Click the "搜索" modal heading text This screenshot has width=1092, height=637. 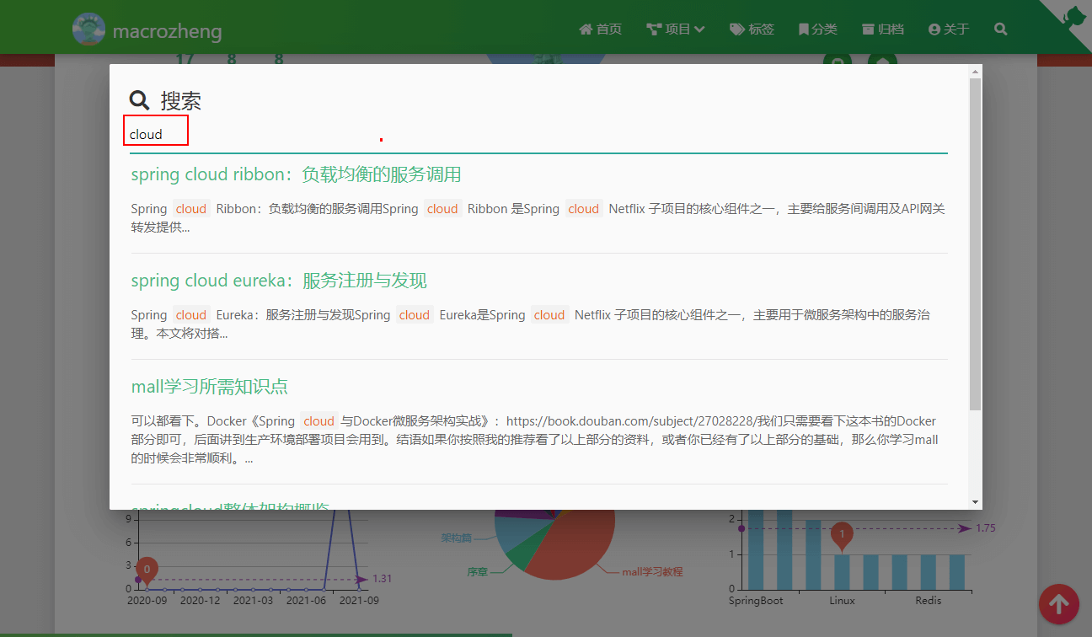coord(181,101)
